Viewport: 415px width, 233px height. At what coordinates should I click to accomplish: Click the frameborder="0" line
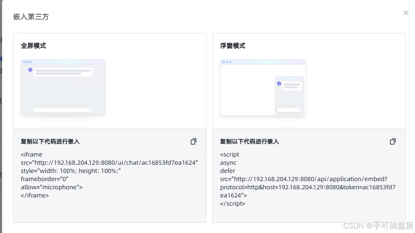tap(44, 179)
